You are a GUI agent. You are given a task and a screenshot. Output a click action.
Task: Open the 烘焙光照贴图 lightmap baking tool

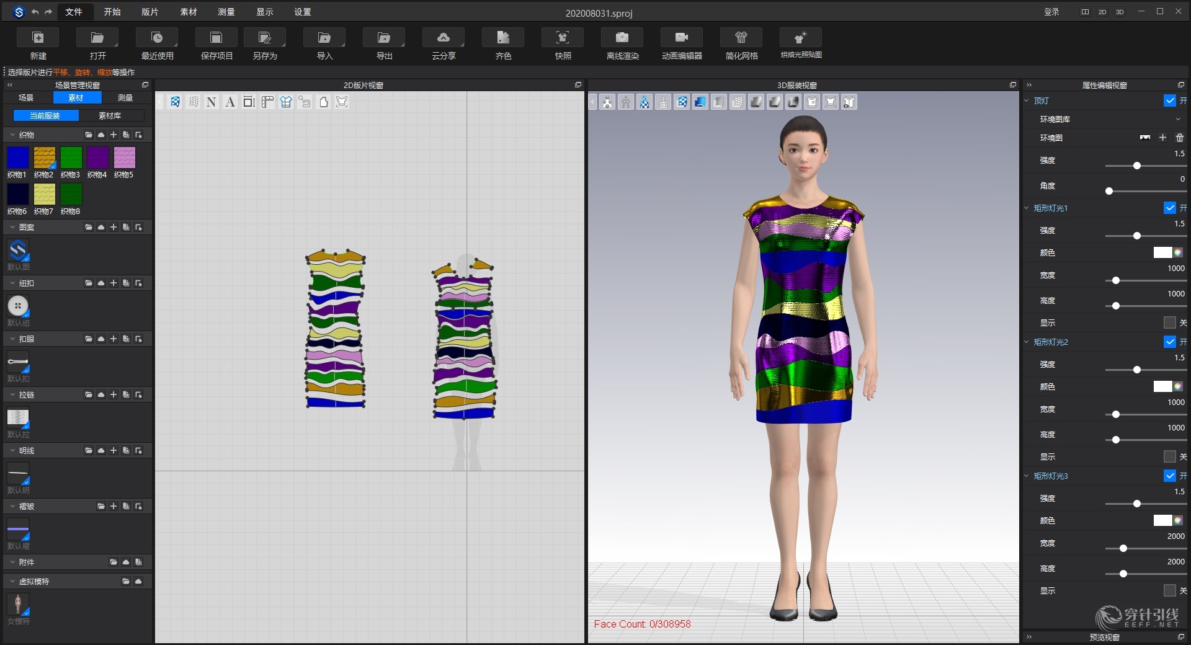pyautogui.click(x=800, y=43)
